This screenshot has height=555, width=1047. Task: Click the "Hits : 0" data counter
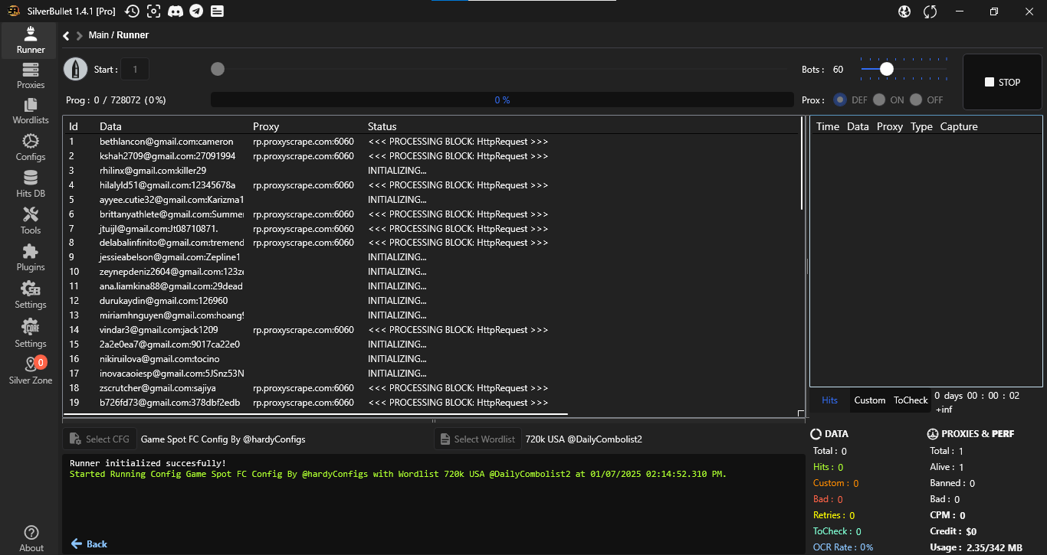coord(828,467)
